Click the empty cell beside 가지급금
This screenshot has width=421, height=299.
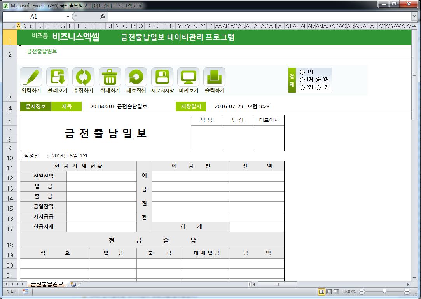coord(101,217)
